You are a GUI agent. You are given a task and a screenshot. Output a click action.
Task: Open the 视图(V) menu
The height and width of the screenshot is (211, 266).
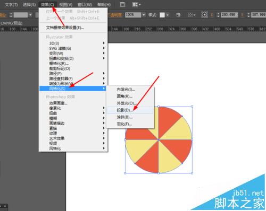coord(66,4)
